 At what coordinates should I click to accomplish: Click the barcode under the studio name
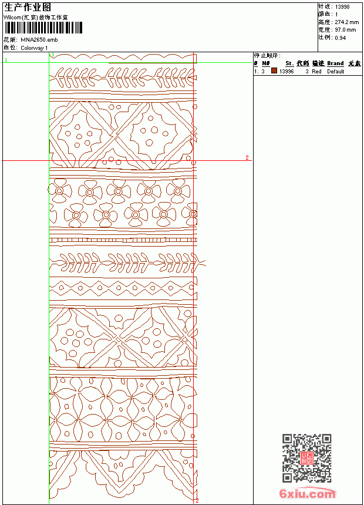click(x=43, y=28)
